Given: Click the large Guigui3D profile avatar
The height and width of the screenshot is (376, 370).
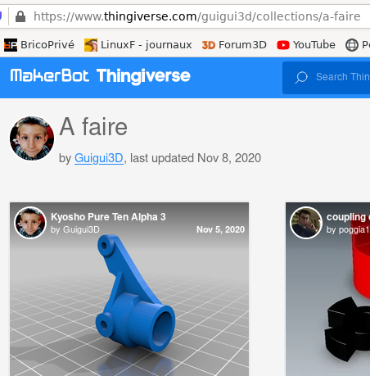Looking at the screenshot, I should pyautogui.click(x=32, y=138).
